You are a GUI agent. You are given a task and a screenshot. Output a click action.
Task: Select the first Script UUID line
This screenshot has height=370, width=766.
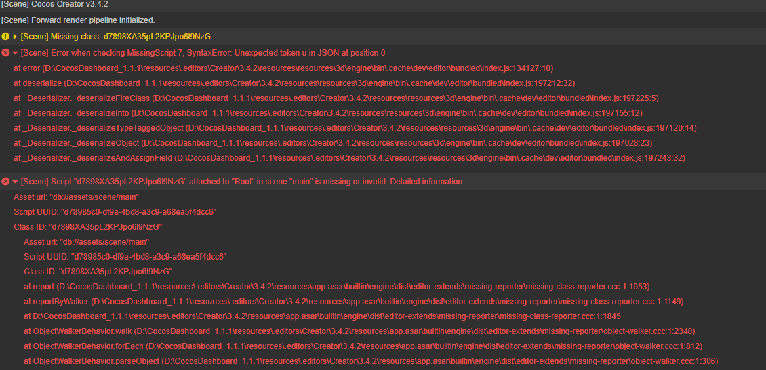point(115,212)
